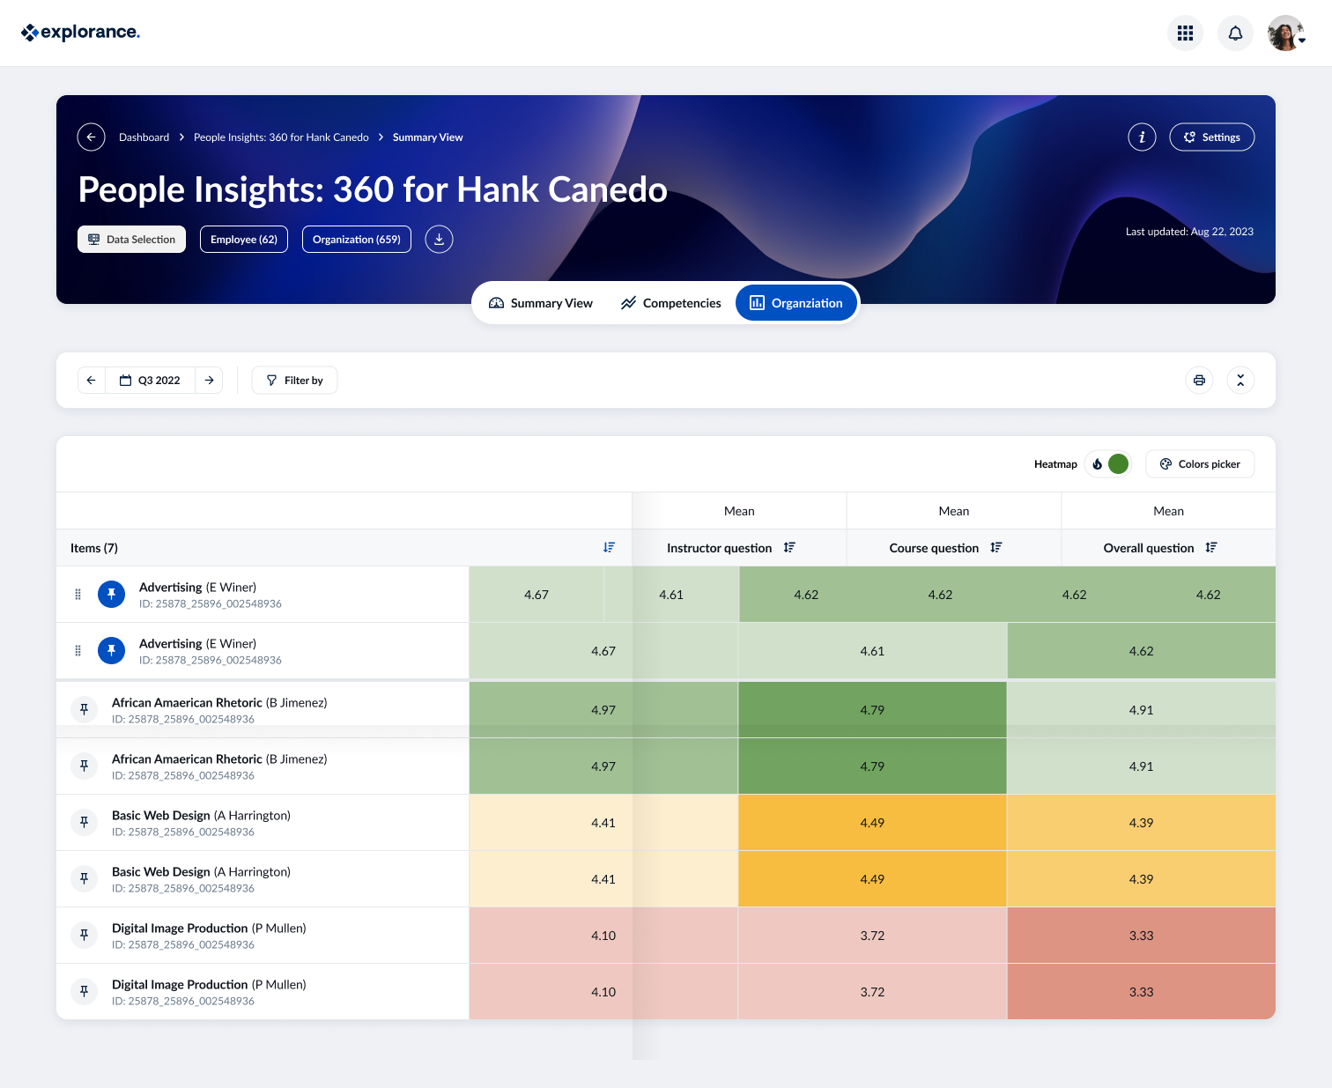Switch to the Summary View tab
Image resolution: width=1332 pixels, height=1088 pixels.
[x=541, y=303]
